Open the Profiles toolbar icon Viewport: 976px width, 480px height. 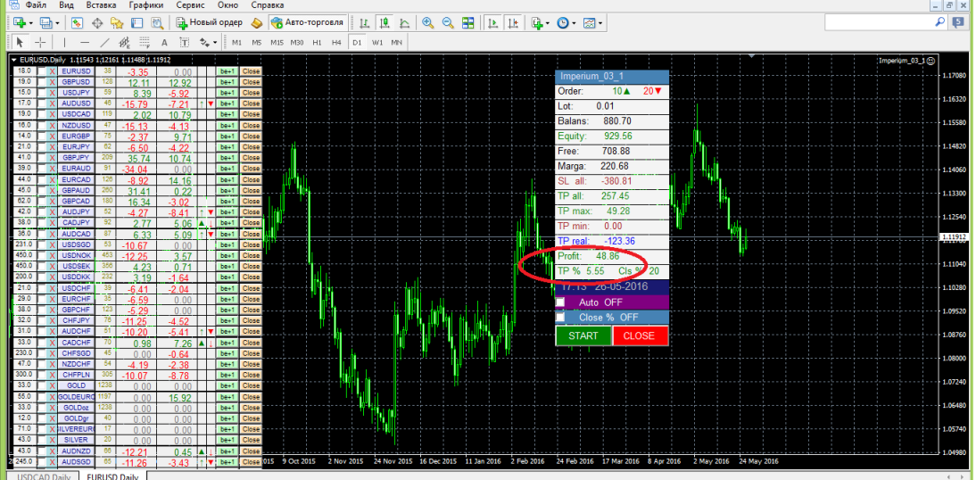46,23
